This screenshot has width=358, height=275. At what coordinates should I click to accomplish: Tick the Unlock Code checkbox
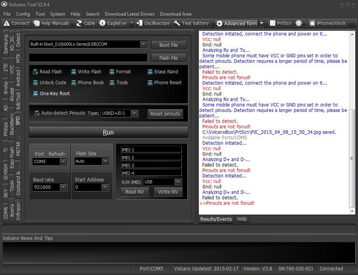pyautogui.click(x=35, y=83)
